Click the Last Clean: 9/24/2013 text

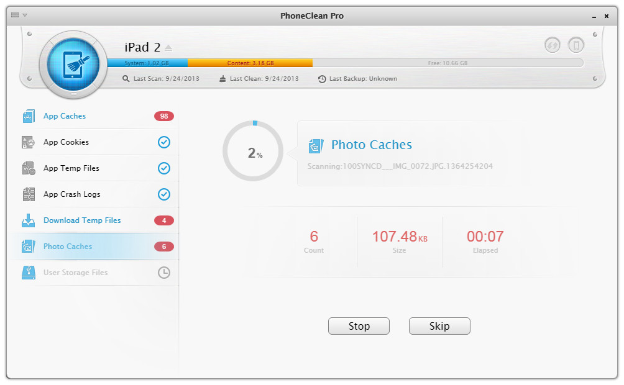point(264,79)
